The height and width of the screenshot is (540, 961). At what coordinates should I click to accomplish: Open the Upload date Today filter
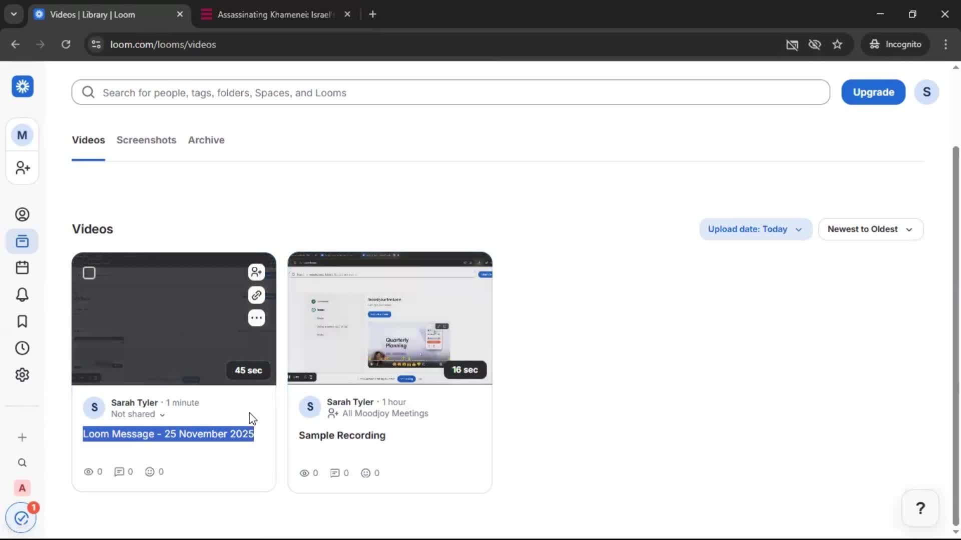tap(755, 229)
